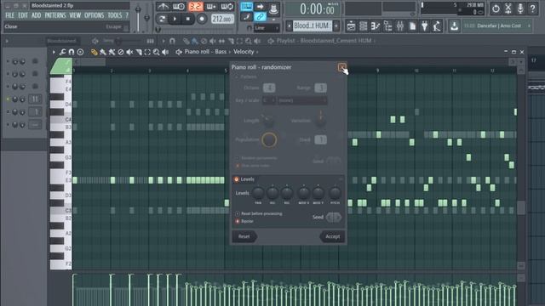This screenshot has height=306, width=545.
Task: Click the Levels Seed next arrow
Action: pyautogui.click(x=338, y=218)
